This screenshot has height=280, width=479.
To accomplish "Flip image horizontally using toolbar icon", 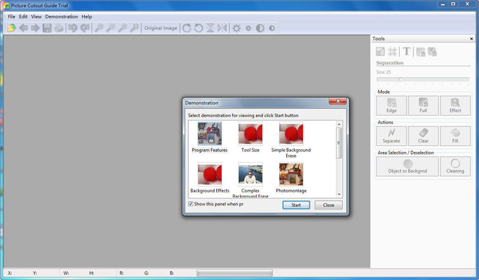I will click(222, 28).
